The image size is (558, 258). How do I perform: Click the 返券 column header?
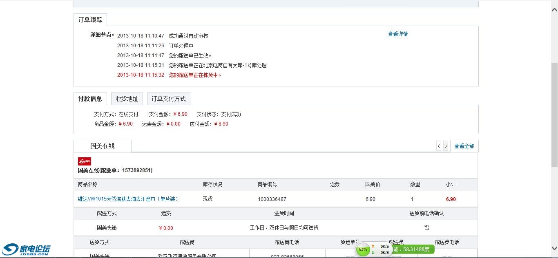[x=335, y=185]
